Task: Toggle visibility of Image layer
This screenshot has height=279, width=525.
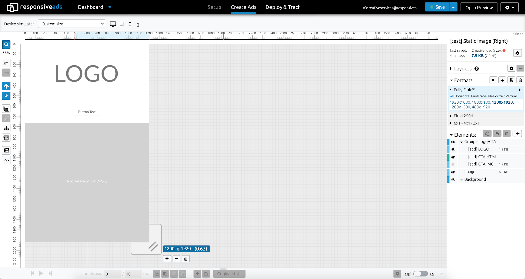Action: click(453, 172)
